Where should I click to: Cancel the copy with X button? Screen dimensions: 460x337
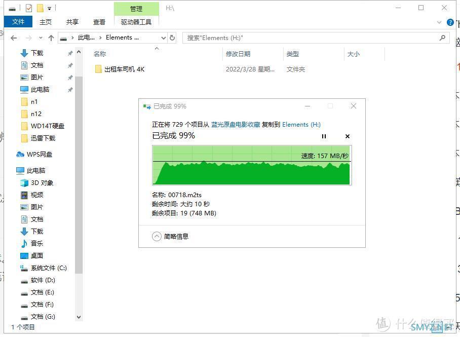(x=348, y=136)
